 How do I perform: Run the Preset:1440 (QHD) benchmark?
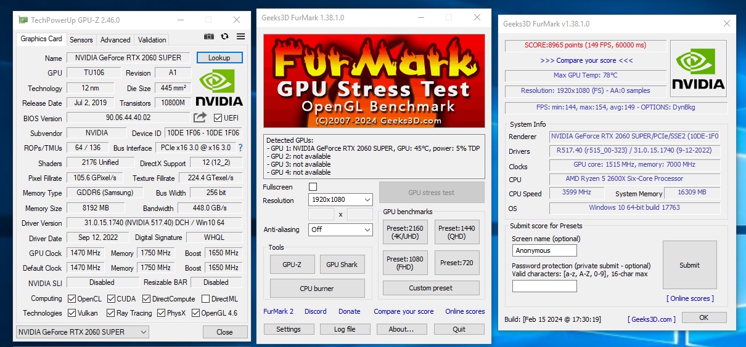pyautogui.click(x=457, y=233)
